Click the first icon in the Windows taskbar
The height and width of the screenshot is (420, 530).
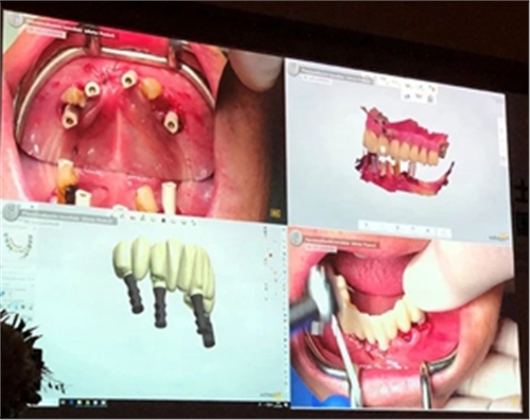click(x=62, y=402)
